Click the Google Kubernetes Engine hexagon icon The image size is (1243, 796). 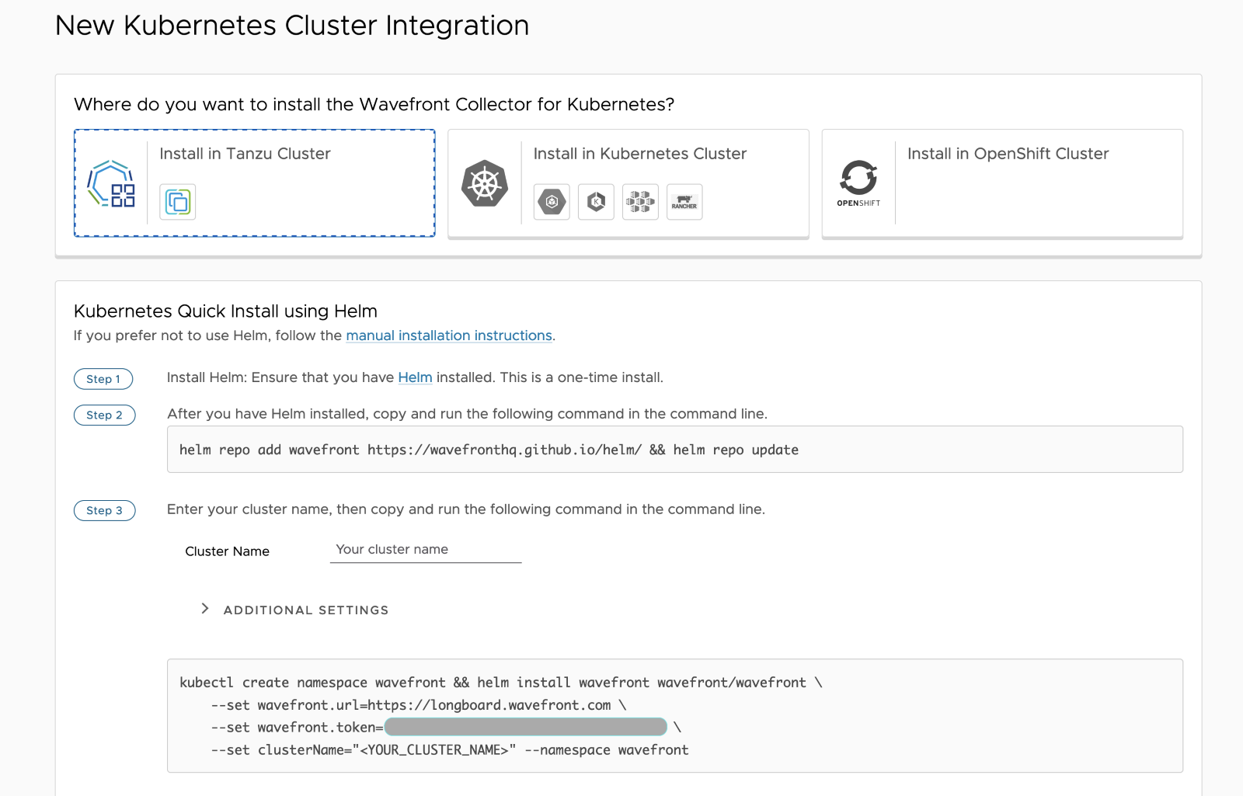pos(552,202)
